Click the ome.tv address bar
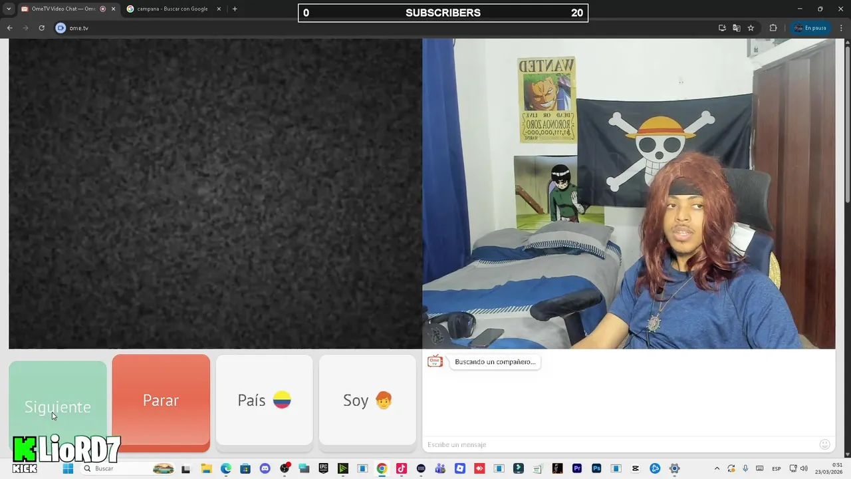 (x=386, y=28)
